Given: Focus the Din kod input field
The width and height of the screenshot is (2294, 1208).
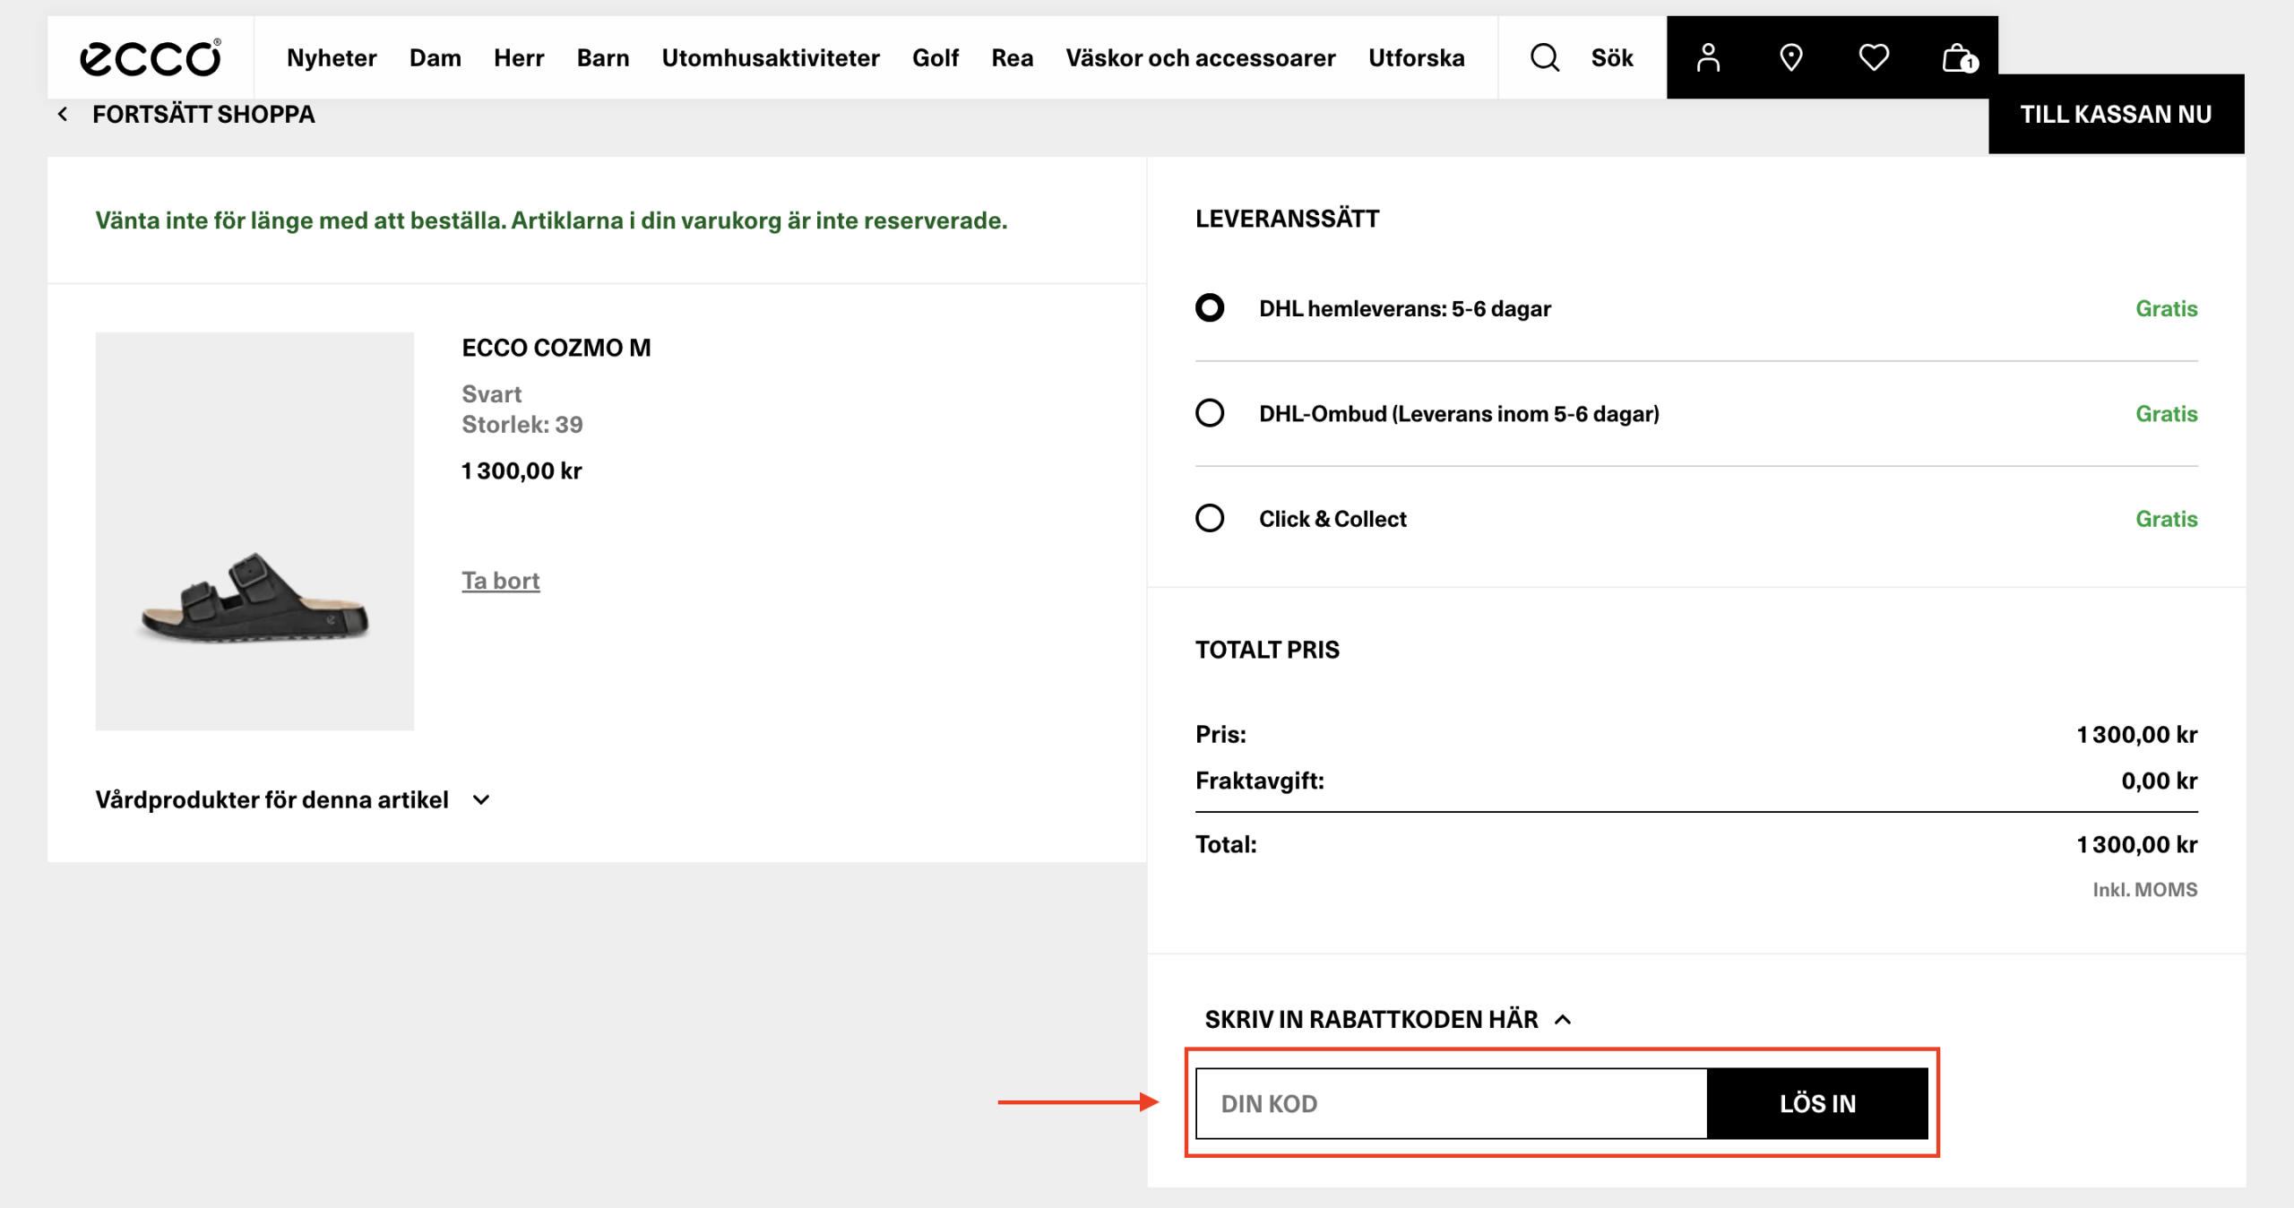Looking at the screenshot, I should pyautogui.click(x=1452, y=1103).
